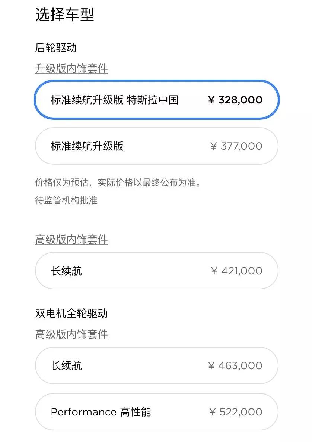The image size is (312, 442).
Task: Open the 升级版内饰套件 link
Action: tap(71, 69)
